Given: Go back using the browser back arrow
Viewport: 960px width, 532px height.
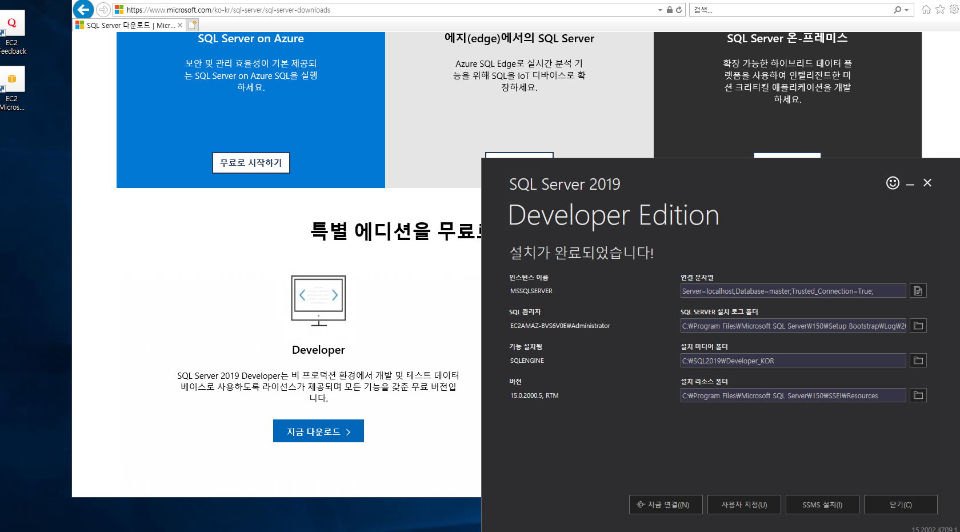Looking at the screenshot, I should pyautogui.click(x=83, y=9).
